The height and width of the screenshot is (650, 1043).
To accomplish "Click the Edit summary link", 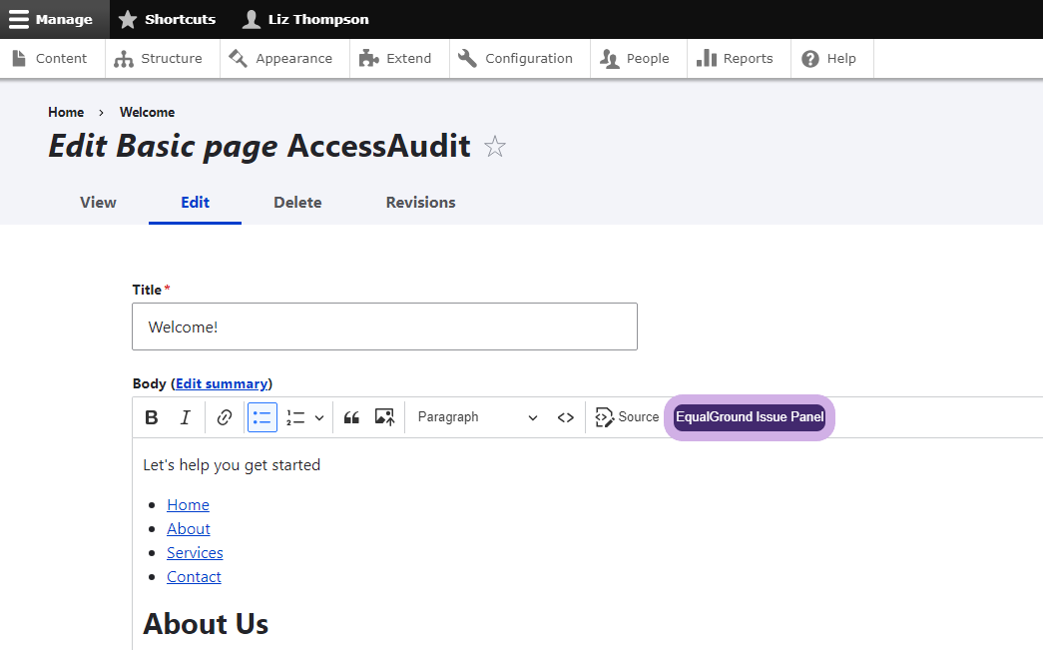I will pos(222,383).
